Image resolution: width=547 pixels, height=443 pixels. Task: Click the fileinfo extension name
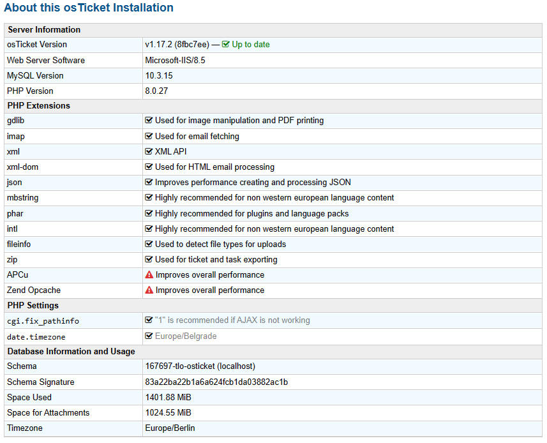19,244
